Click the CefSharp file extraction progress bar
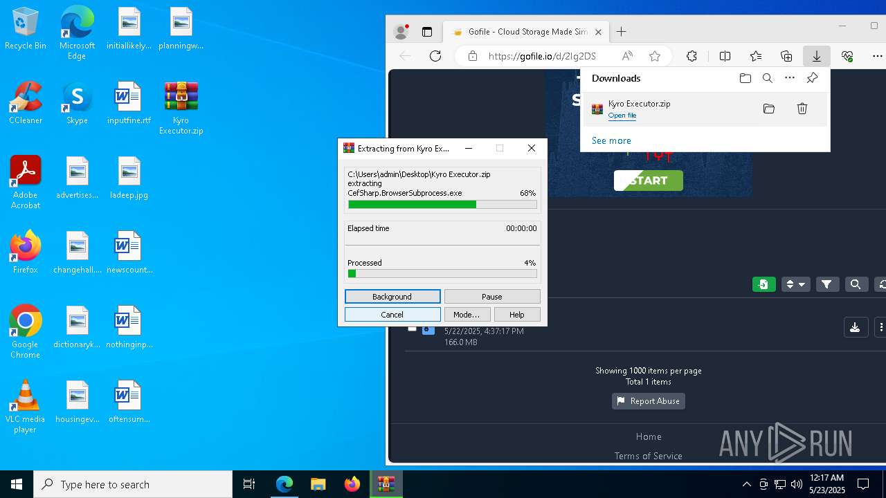Image resolution: width=886 pixels, height=498 pixels. [x=442, y=205]
